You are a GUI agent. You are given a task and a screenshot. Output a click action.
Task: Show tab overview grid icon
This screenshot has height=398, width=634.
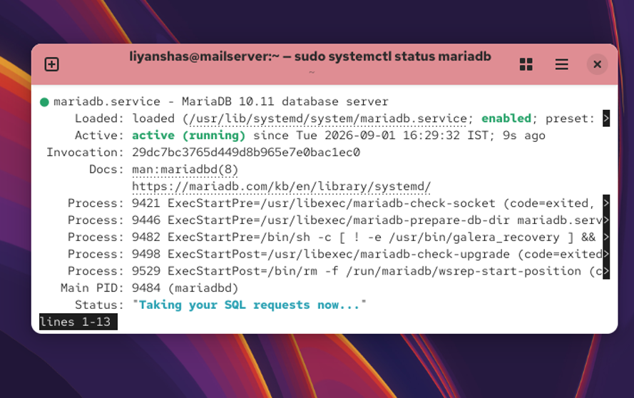coord(526,64)
